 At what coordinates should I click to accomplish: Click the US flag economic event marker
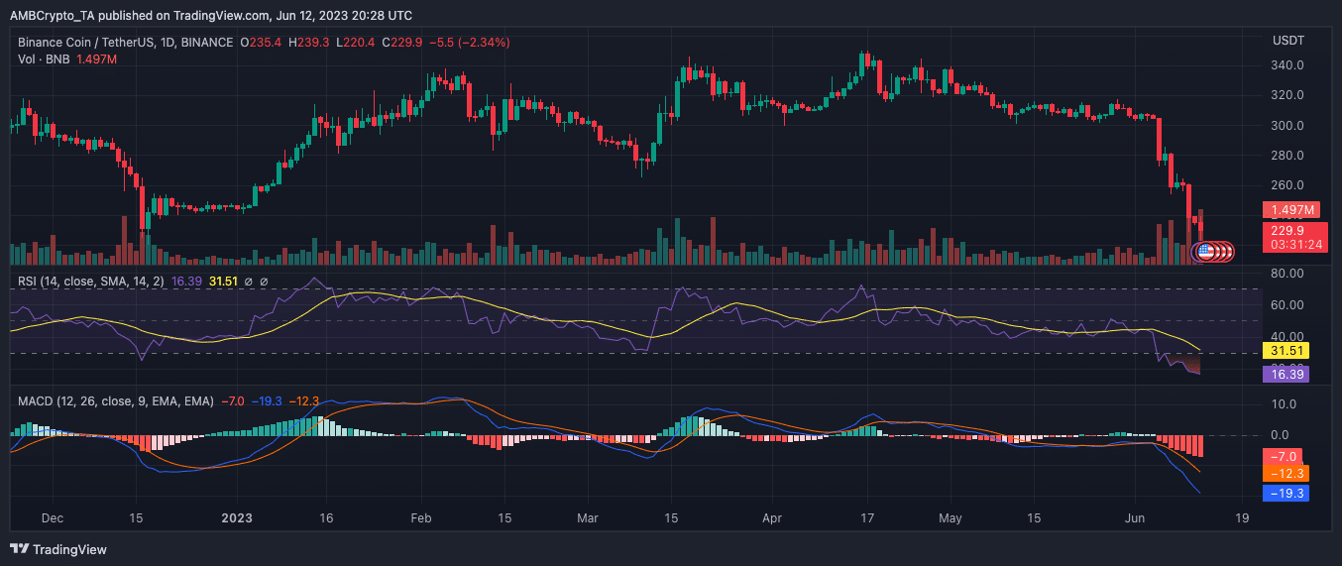pos(1205,252)
